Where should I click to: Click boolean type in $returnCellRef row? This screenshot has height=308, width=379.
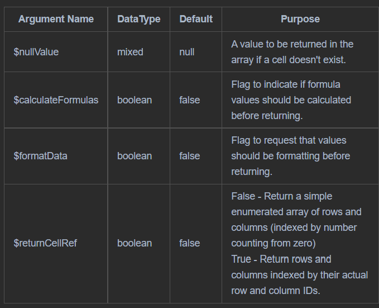[x=135, y=243]
